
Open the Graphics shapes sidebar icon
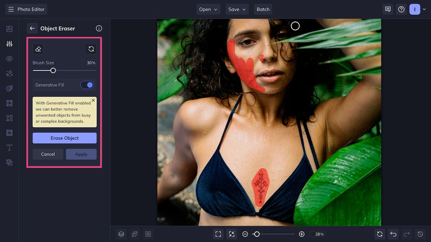pyautogui.click(x=9, y=118)
